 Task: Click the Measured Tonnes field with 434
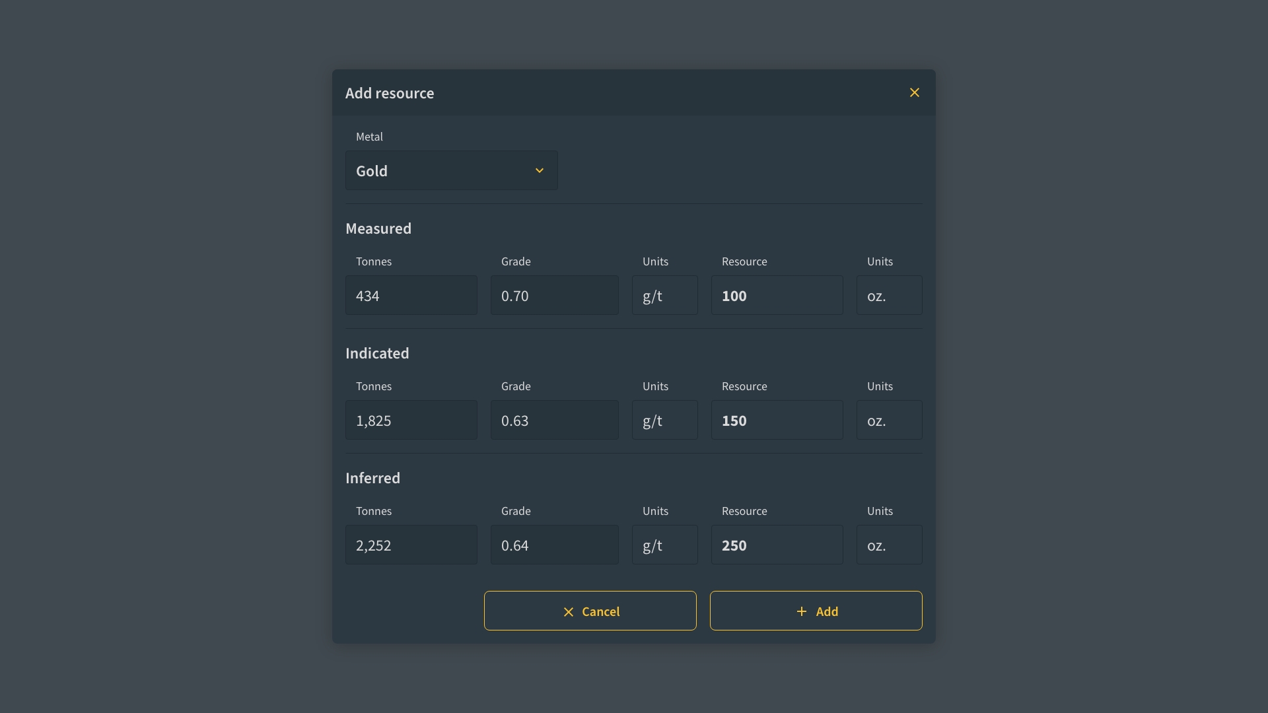(411, 295)
